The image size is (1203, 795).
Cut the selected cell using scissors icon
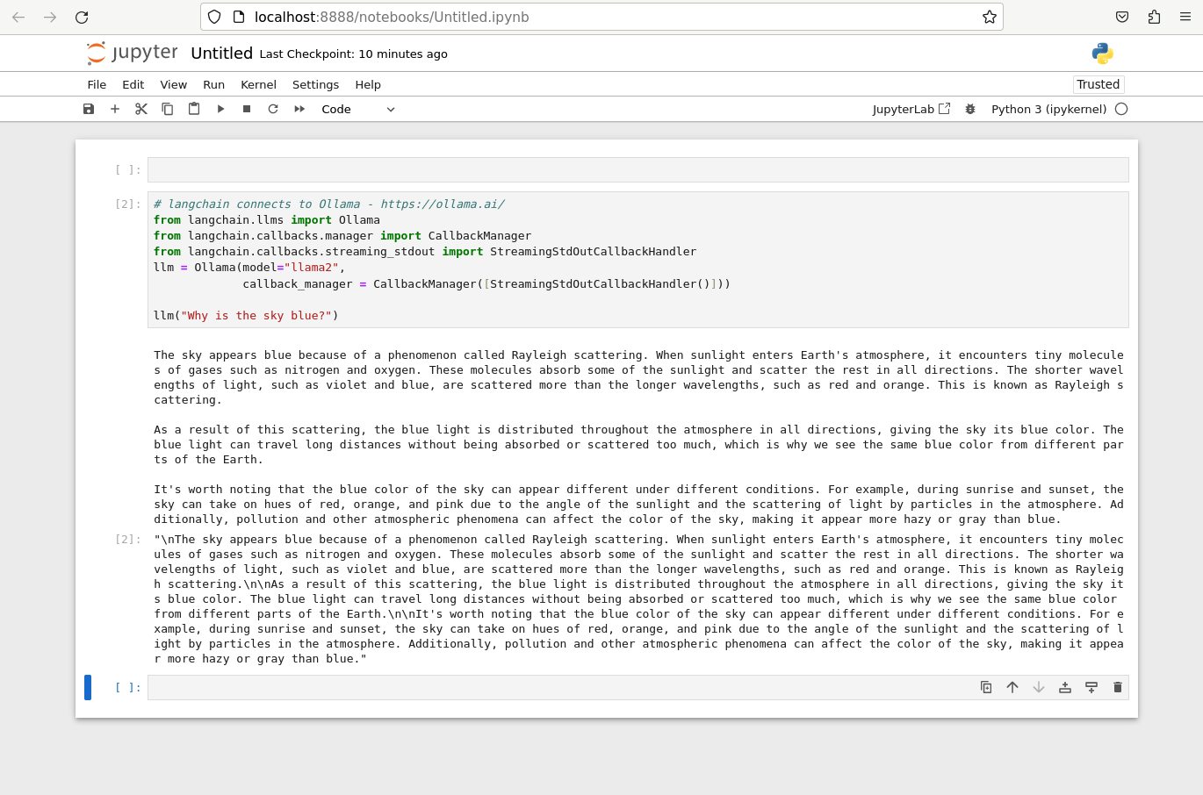[141, 109]
